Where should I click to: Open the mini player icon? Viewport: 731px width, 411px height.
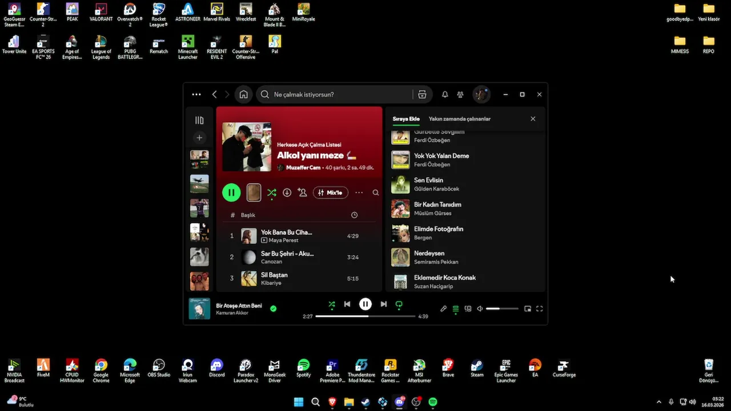[528, 309]
